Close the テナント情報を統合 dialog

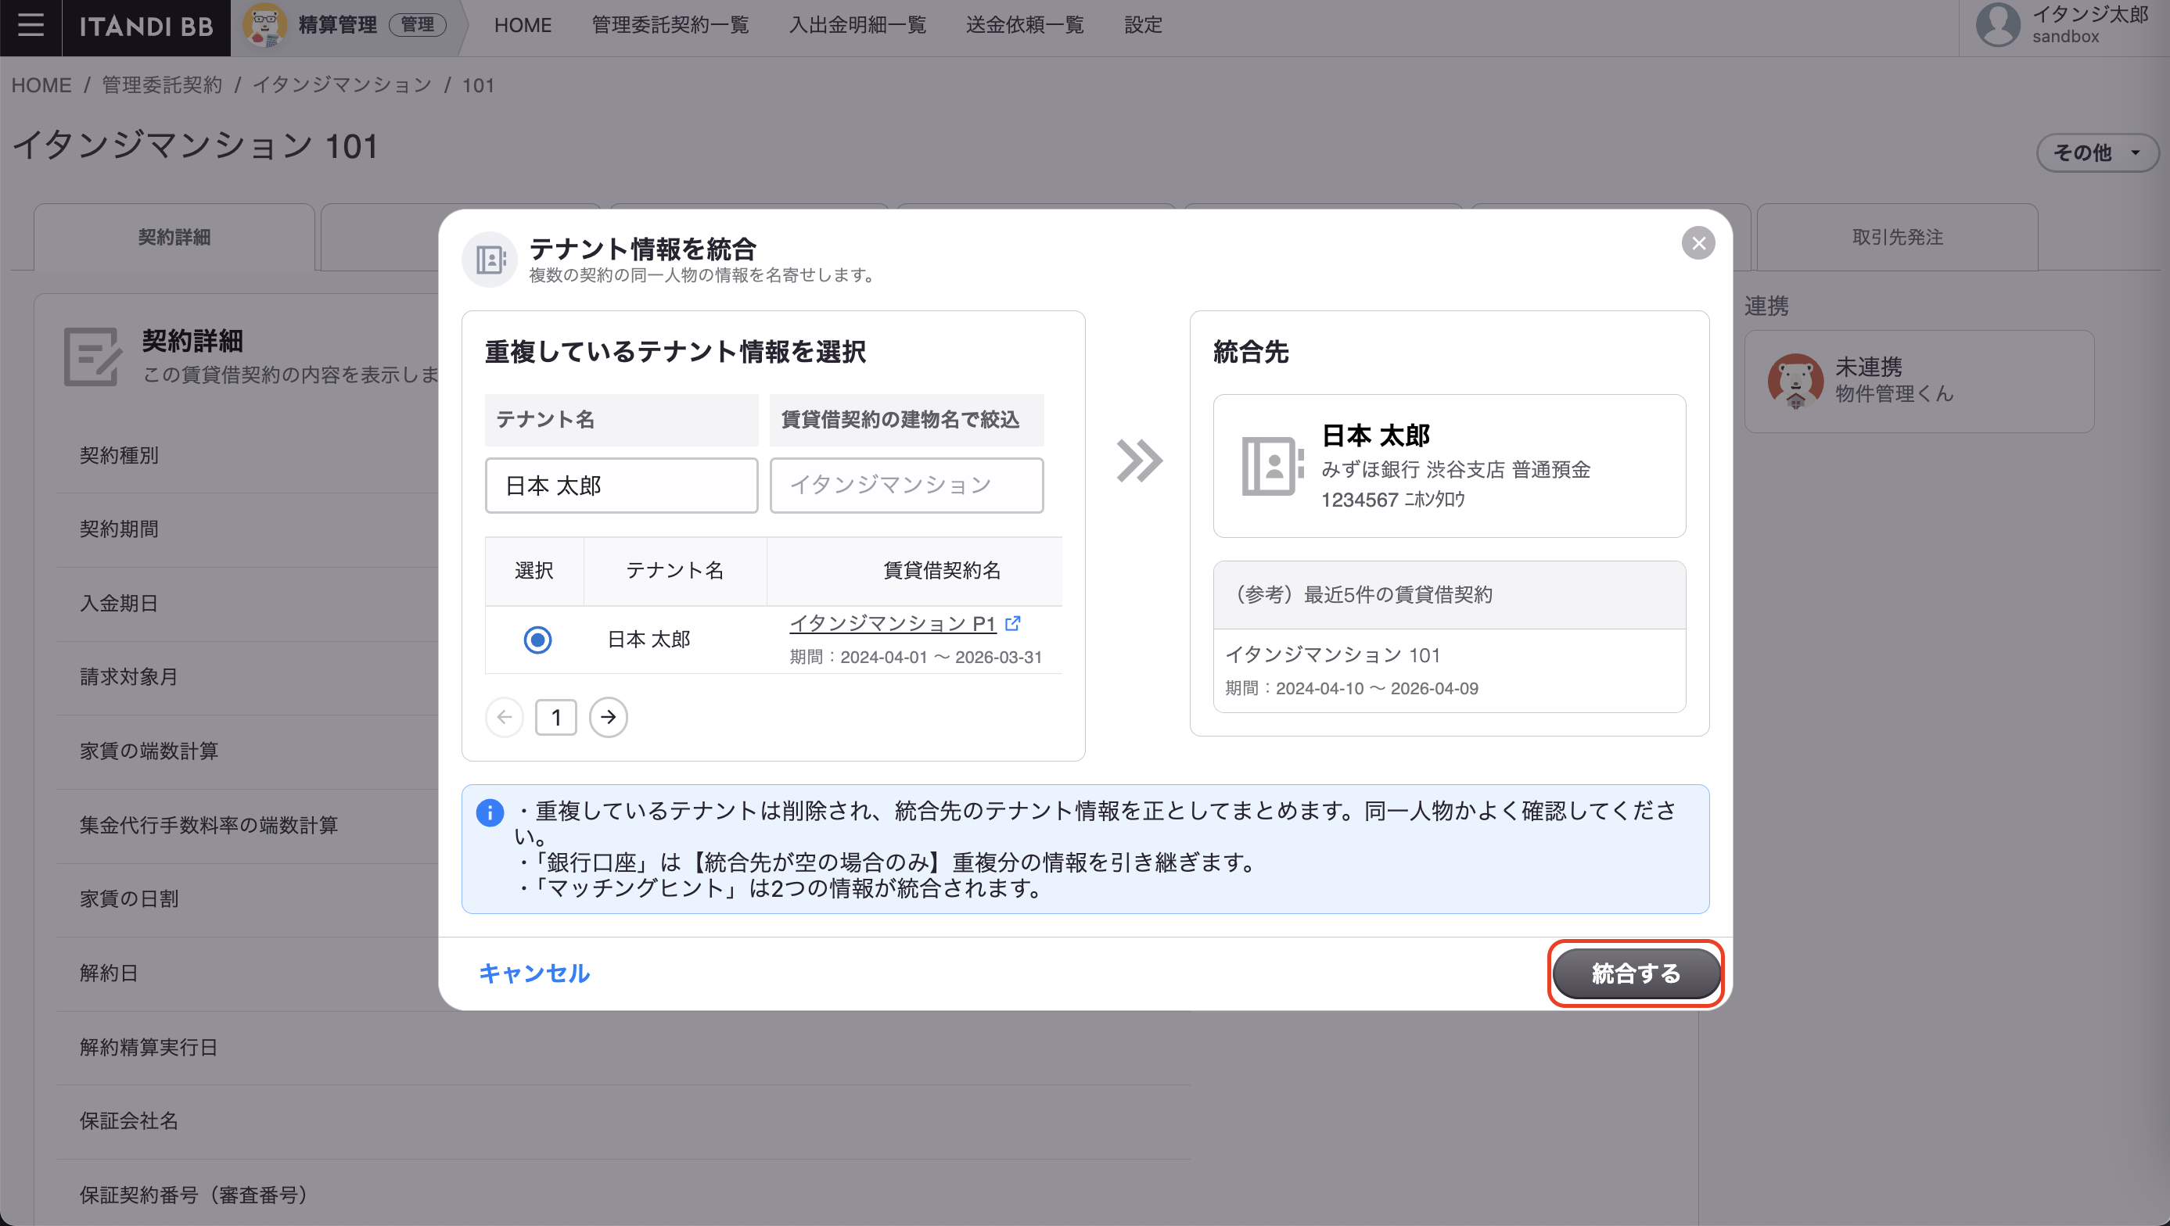(1698, 242)
